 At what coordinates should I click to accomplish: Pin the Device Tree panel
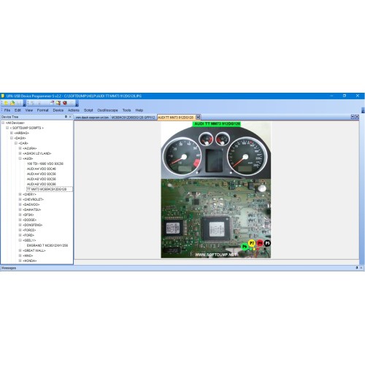66,117
